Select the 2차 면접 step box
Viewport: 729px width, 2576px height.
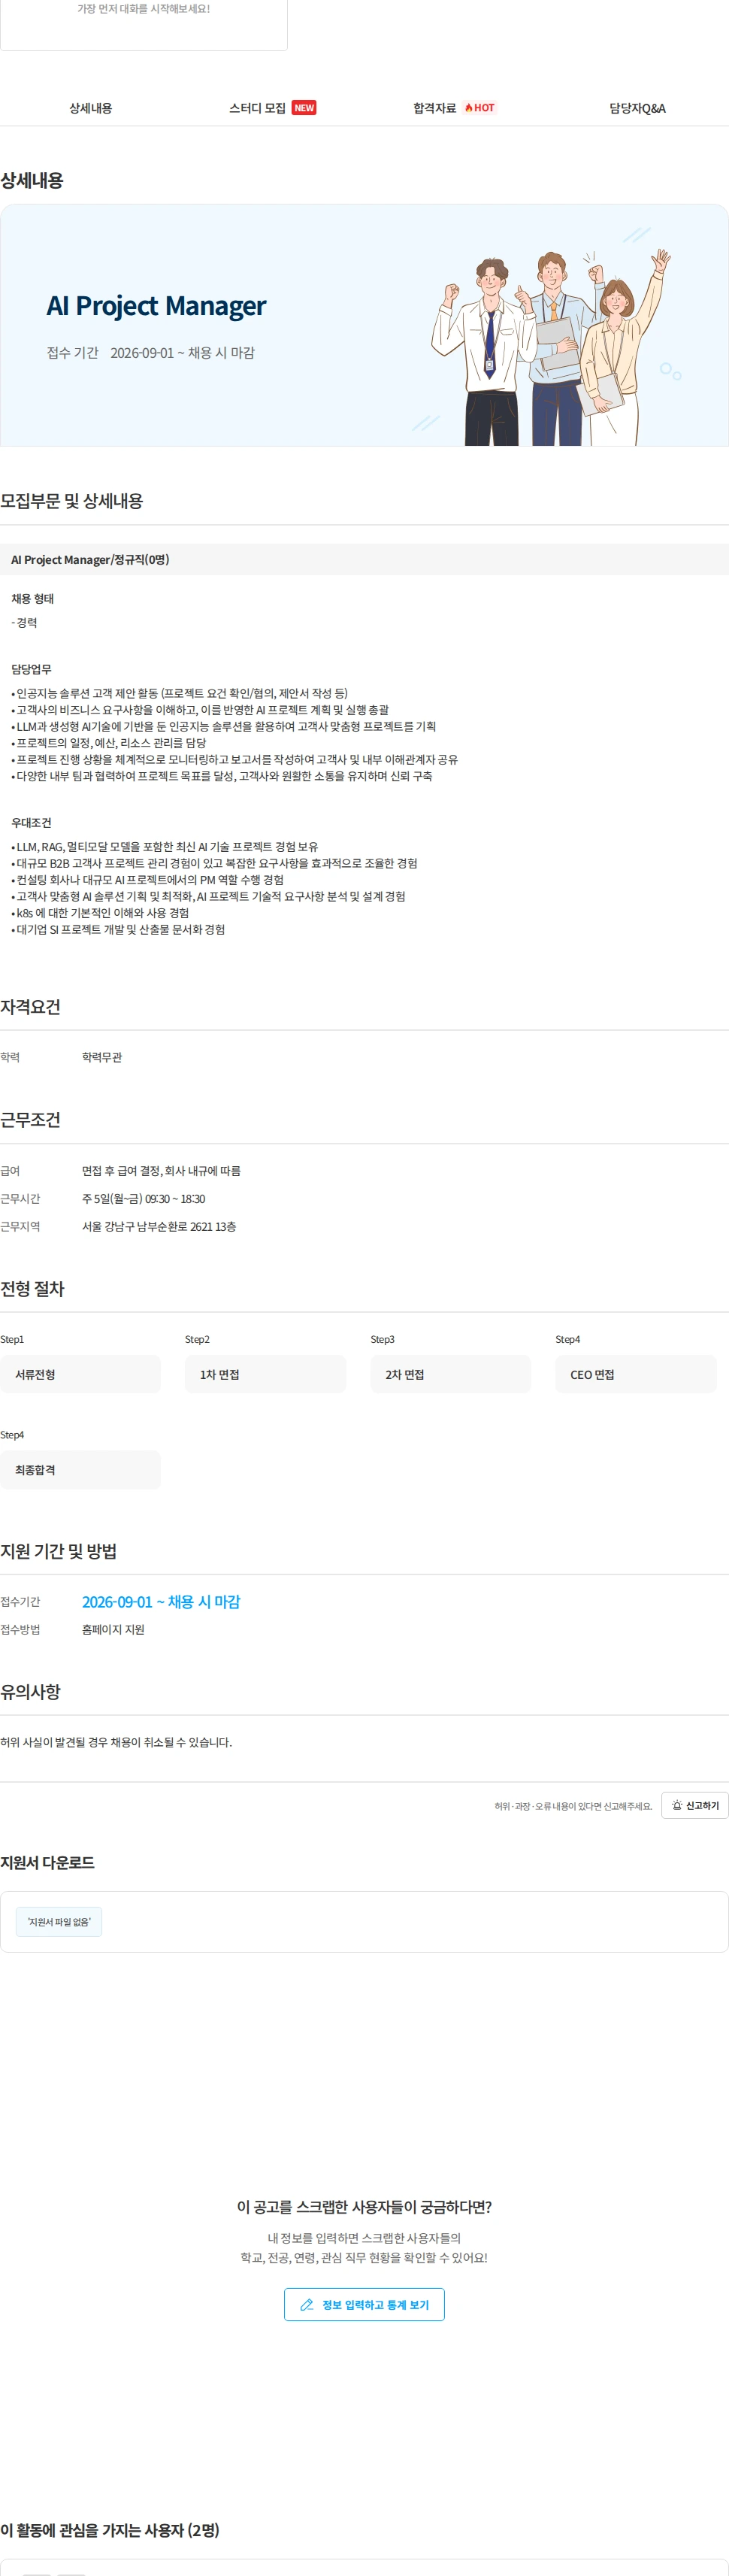click(451, 1374)
